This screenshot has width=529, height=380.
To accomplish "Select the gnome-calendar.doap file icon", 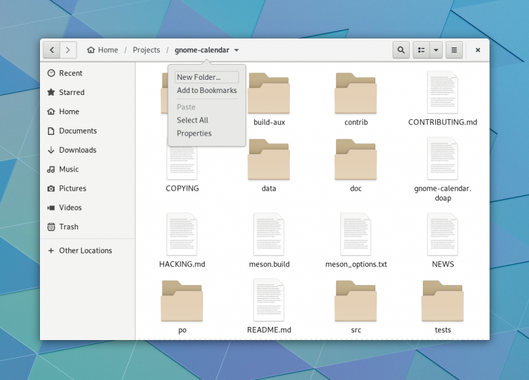I will click(x=443, y=158).
